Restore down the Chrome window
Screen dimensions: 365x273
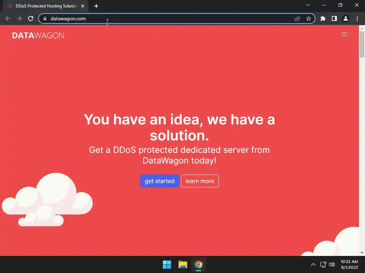coord(340,5)
